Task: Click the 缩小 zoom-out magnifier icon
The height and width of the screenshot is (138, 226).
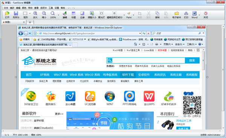Action: click(x=44, y=14)
